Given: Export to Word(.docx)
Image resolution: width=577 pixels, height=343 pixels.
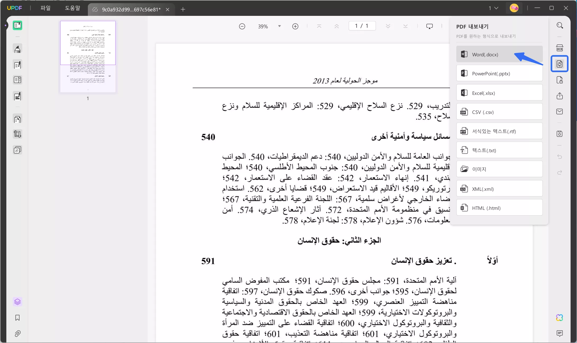Looking at the screenshot, I should click(x=499, y=54).
